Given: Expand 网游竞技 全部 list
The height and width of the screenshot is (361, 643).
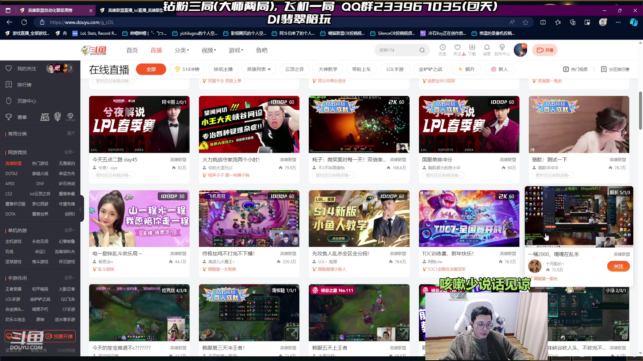Looking at the screenshot, I should pyautogui.click(x=69, y=152).
